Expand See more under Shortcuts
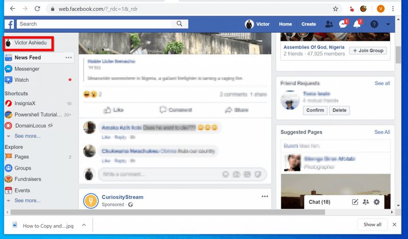This screenshot has width=408, height=239. 28,136
